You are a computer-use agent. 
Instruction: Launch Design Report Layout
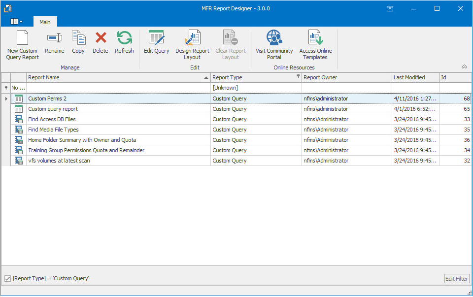[192, 43]
